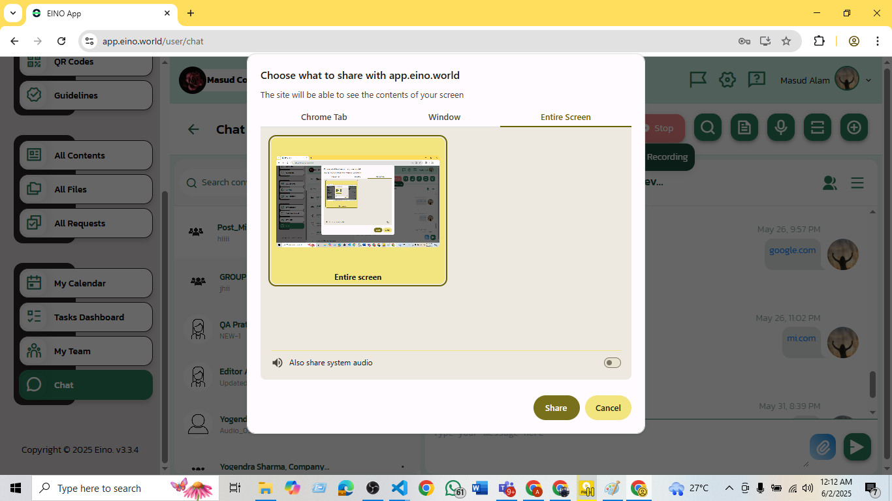
Task: Send message with paper plane button
Action: [x=857, y=448]
